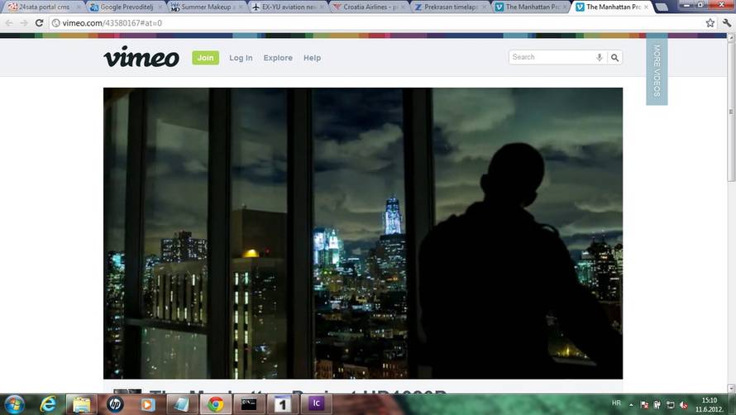Open Windows Media Player from the taskbar
The width and height of the screenshot is (736, 415).
tap(148, 403)
